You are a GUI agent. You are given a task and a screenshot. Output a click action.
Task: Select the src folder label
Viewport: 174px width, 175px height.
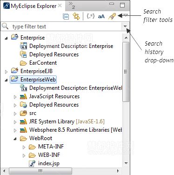pos(33,113)
